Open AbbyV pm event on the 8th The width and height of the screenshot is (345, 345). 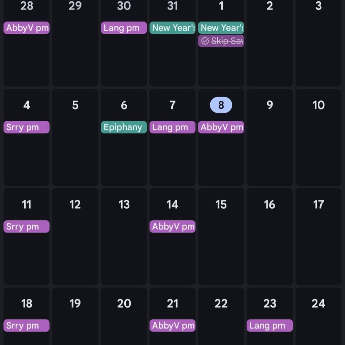click(x=221, y=127)
